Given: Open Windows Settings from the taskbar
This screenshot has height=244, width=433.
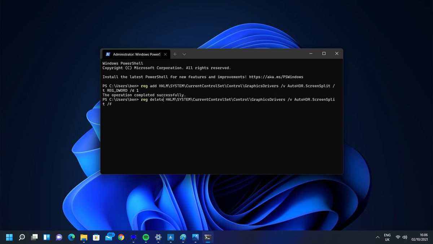Looking at the screenshot, I should (157, 237).
